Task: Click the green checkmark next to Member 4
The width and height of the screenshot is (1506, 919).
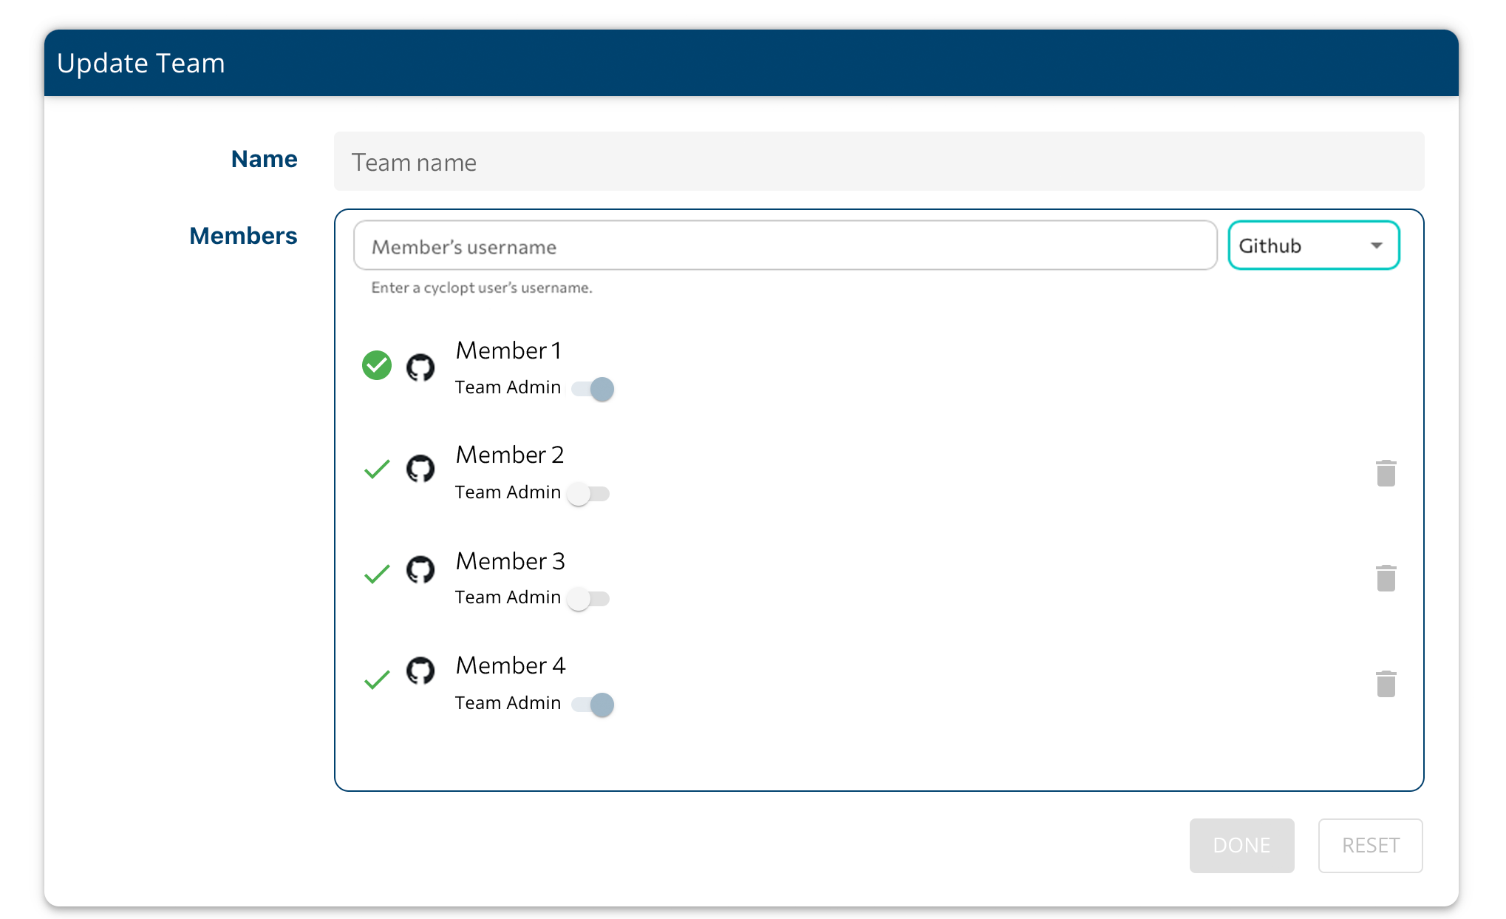Action: [x=377, y=679]
